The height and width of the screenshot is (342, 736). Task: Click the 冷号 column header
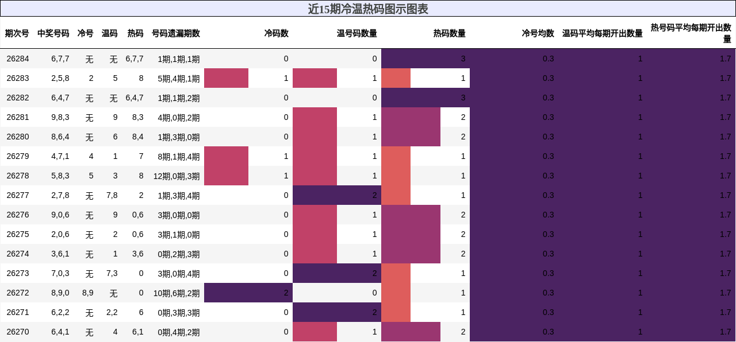pos(86,33)
